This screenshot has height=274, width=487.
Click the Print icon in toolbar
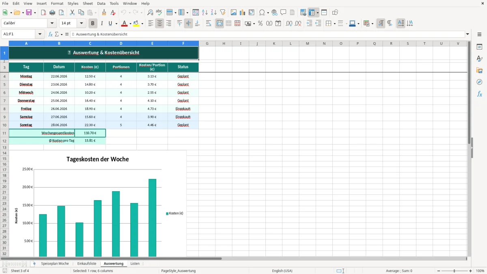tap(52, 13)
